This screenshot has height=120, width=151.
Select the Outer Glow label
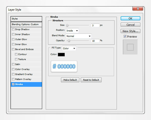point(21,39)
